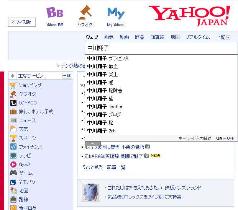
Task: Click the 旅行 suitcase icon
Action: pyautogui.click(x=13, y=112)
